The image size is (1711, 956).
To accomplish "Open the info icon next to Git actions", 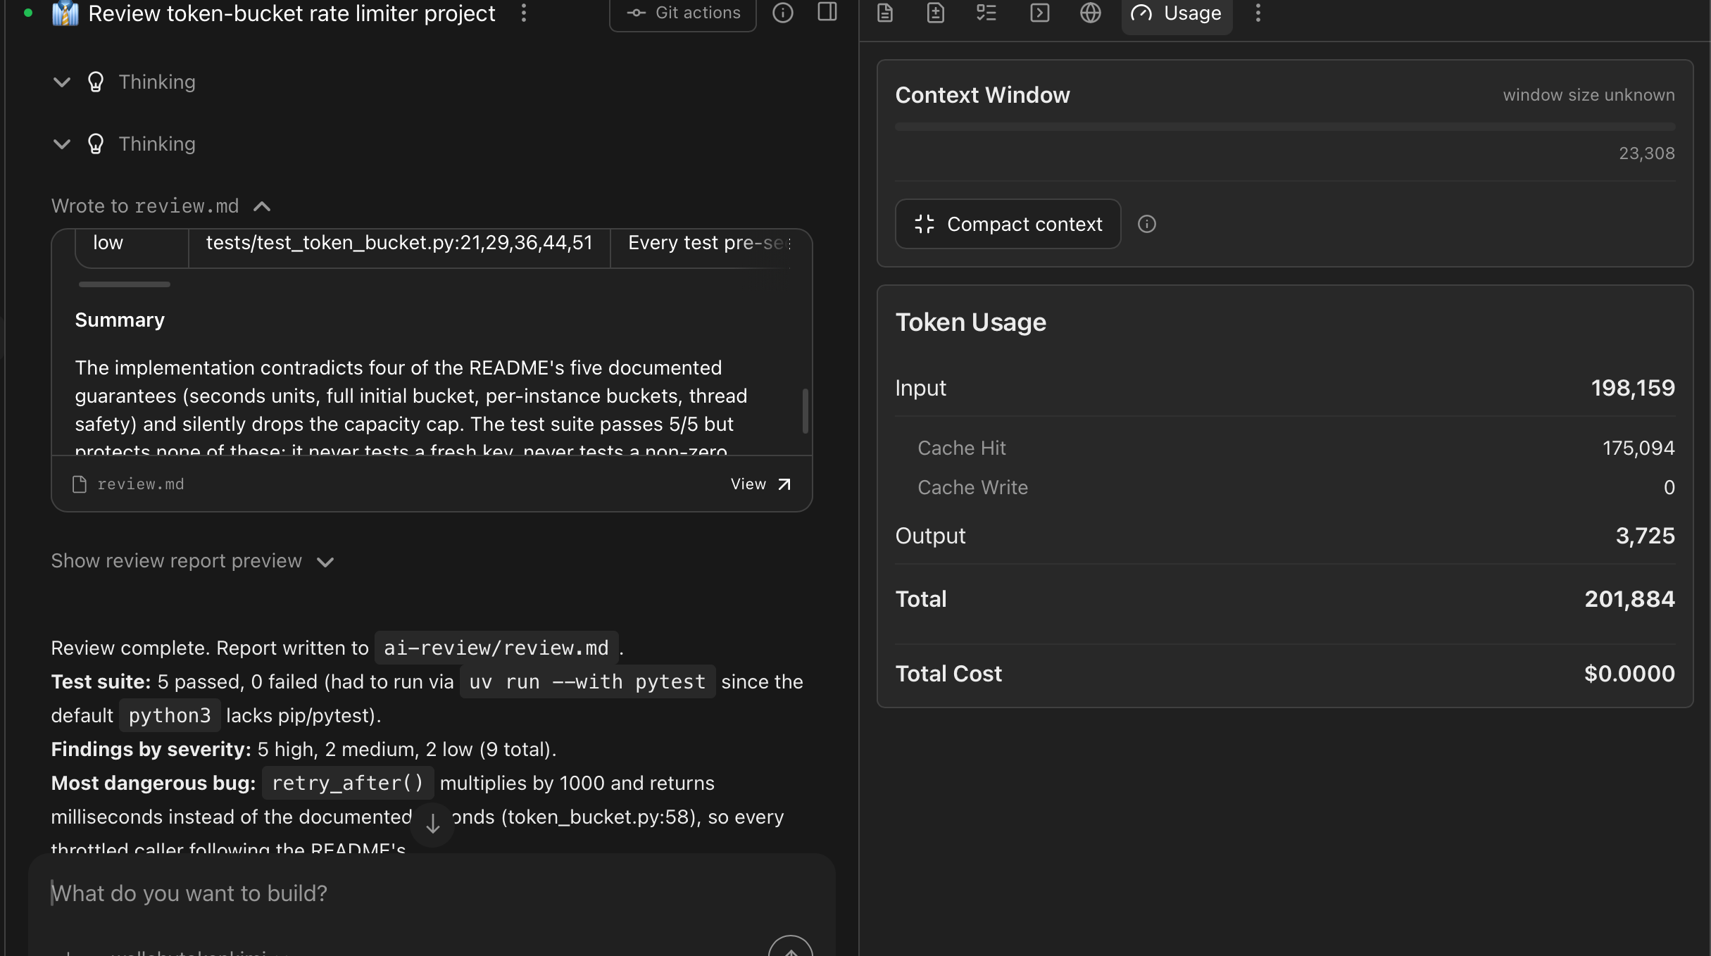I will [783, 13].
